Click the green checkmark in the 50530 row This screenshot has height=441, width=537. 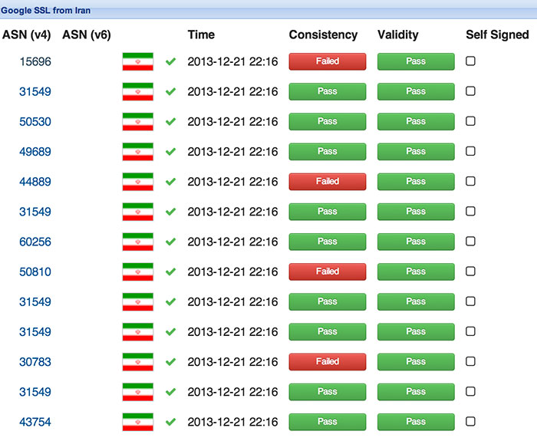170,121
